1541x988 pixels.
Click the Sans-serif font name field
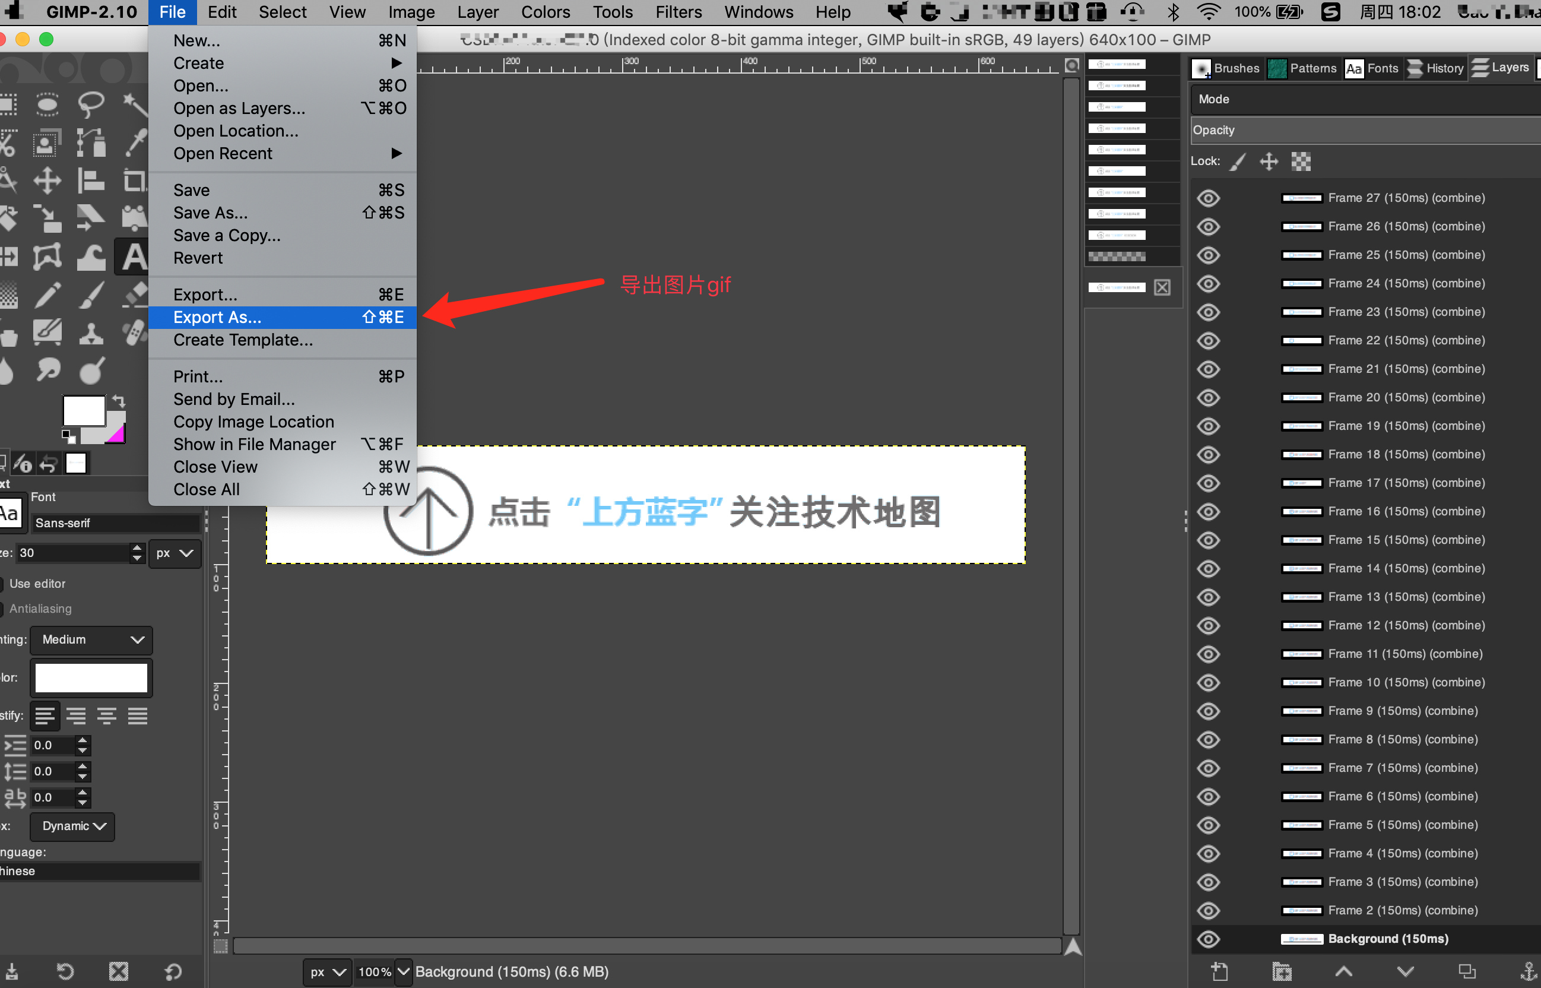(x=115, y=523)
